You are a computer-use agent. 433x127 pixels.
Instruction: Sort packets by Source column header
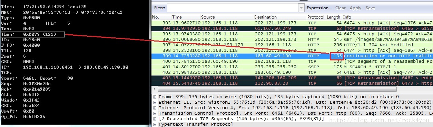[x=208, y=17]
